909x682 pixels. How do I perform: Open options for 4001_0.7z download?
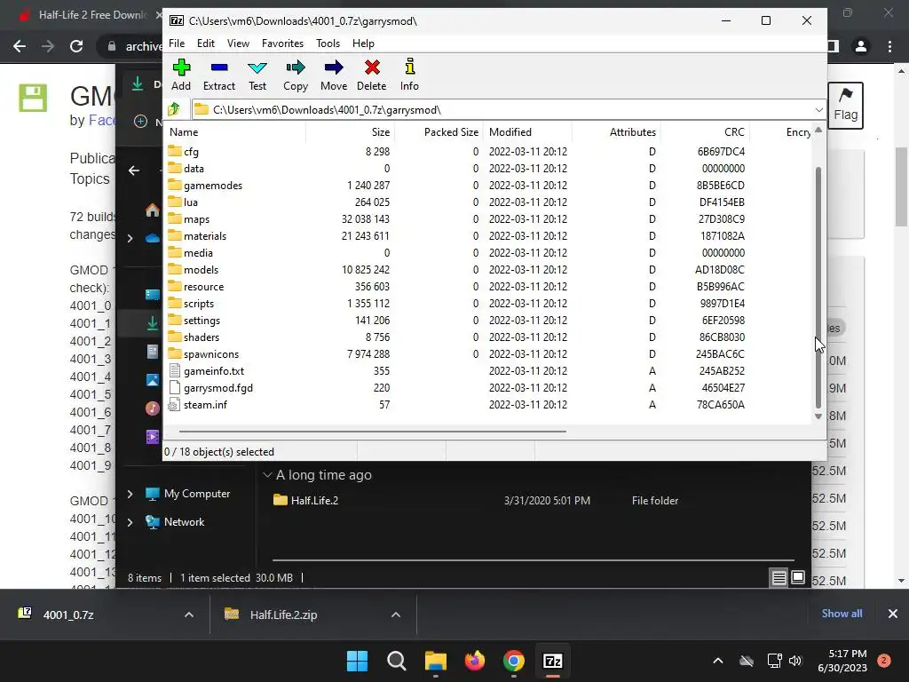tap(189, 615)
